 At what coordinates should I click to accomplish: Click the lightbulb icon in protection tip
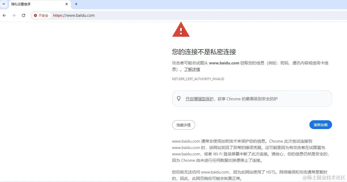pyautogui.click(x=179, y=98)
